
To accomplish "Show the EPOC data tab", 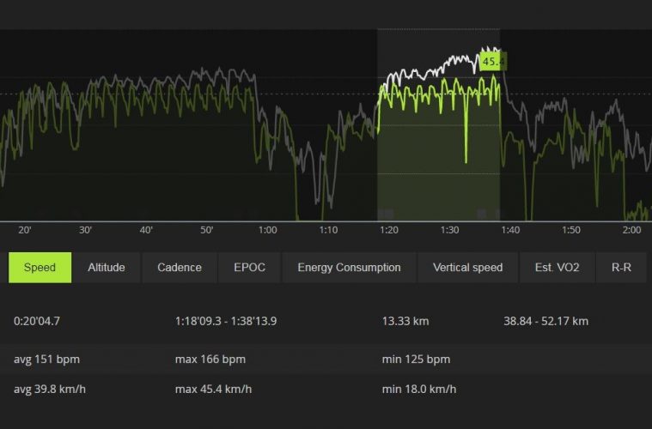I will pos(249,268).
